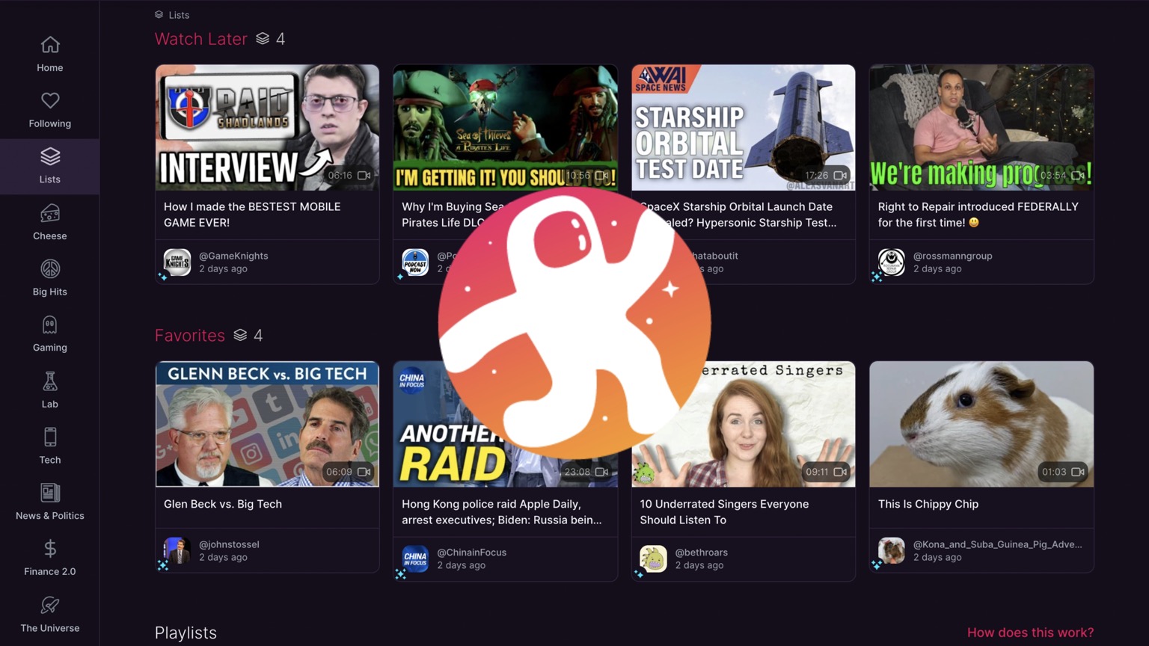1149x646 pixels.
Task: Play the Another Raid China thumbnail
Action: pyautogui.click(x=505, y=424)
